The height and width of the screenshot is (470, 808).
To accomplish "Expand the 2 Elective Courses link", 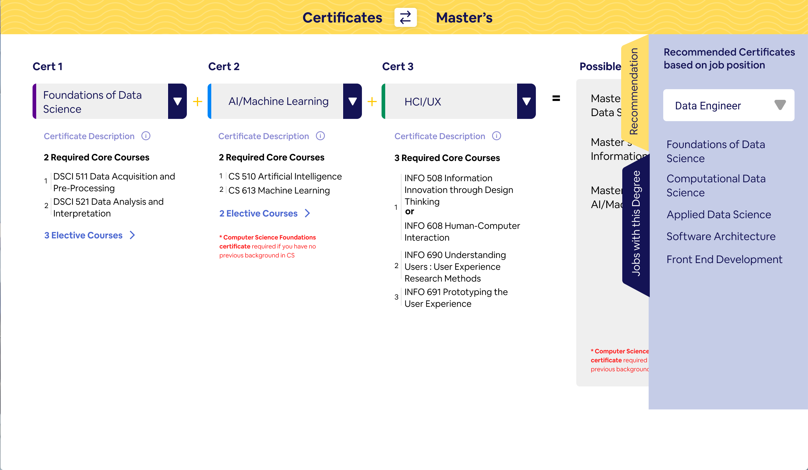I will (x=258, y=213).
